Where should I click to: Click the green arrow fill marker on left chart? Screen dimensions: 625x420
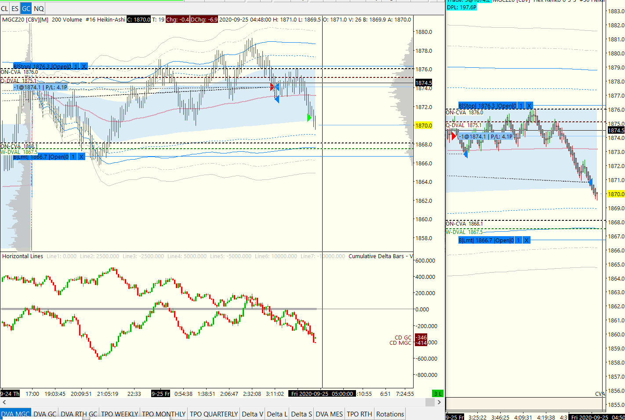pyautogui.click(x=309, y=117)
